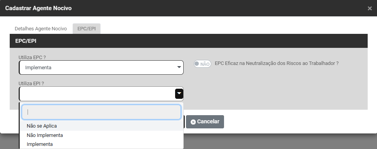377x149 pixels.
Task: Toggle the NÃO switch for EPC Eficaz
Action: point(202,64)
